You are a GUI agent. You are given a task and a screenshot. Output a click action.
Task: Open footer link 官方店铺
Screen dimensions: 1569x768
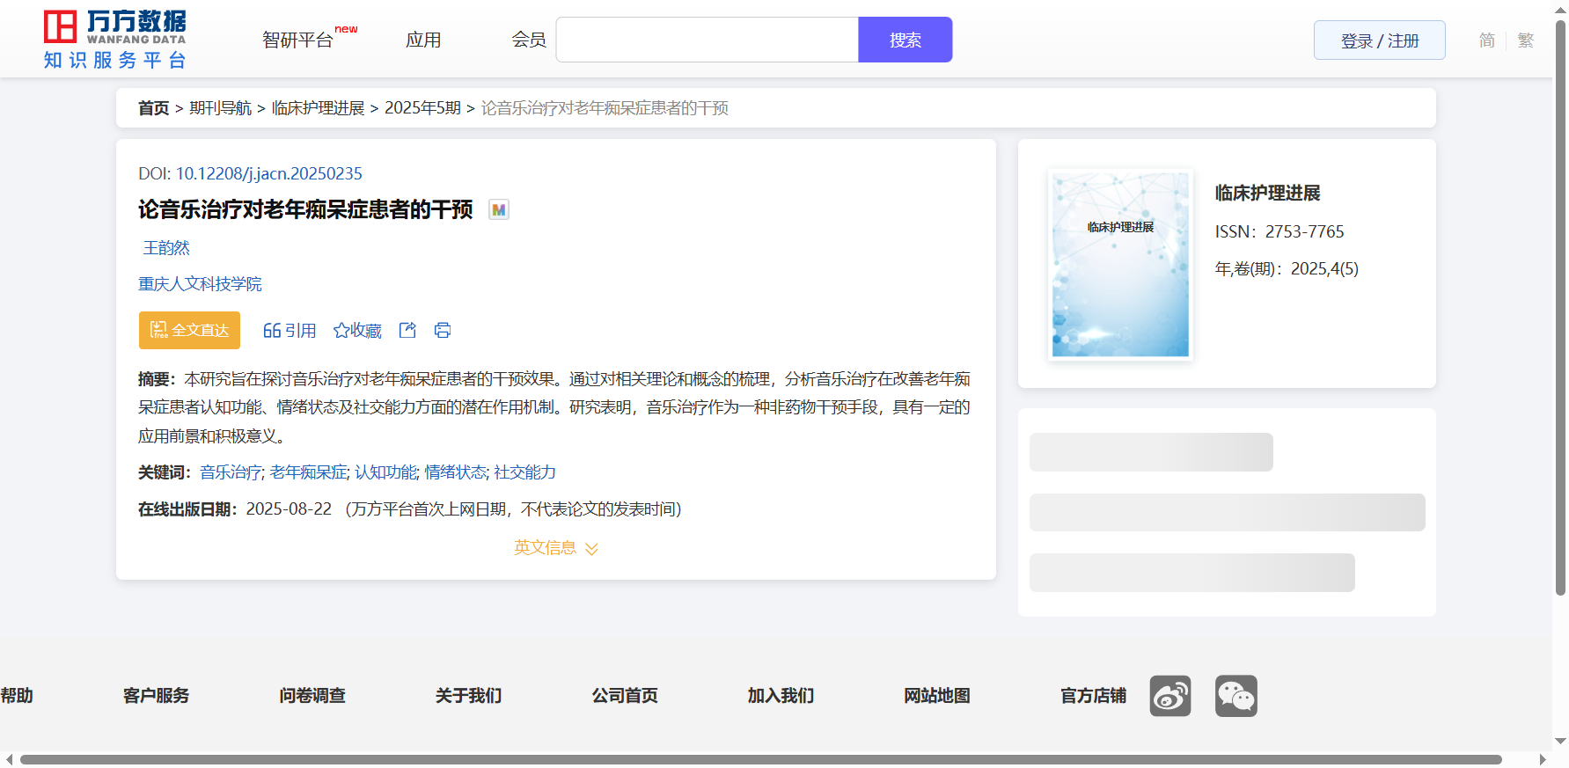(x=1093, y=696)
